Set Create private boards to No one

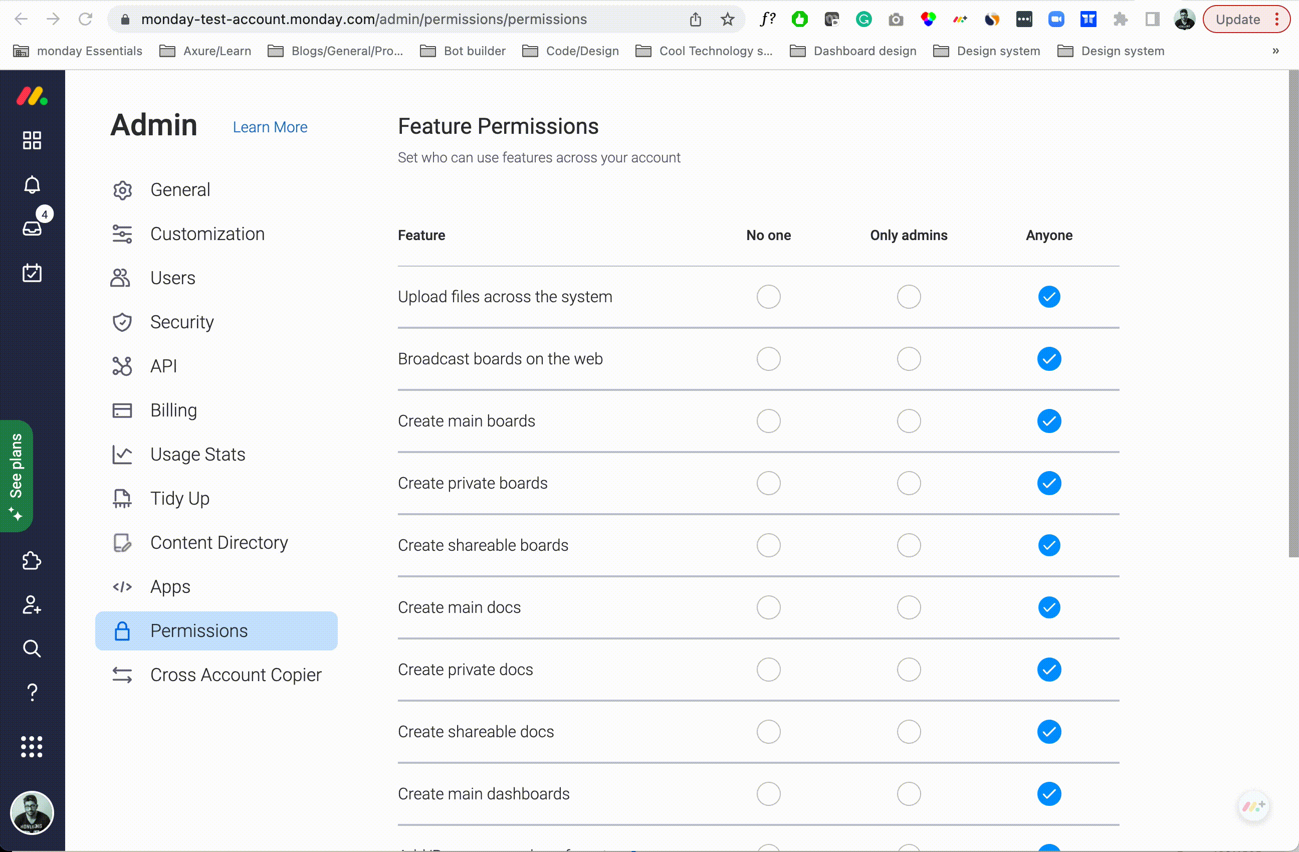click(768, 483)
